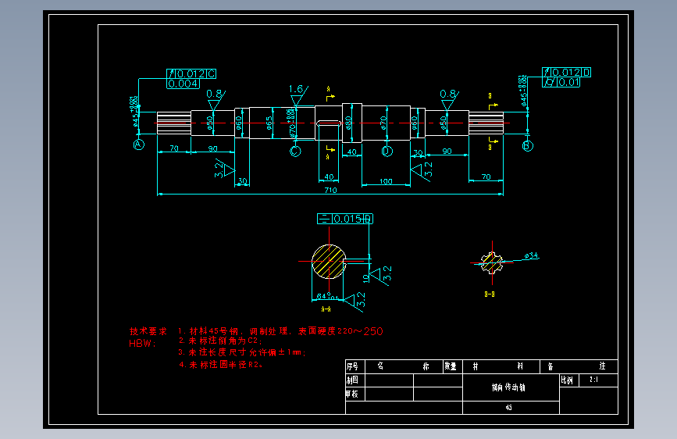
Task: Select the 'ø80' diameter dimension
Action: [348, 123]
